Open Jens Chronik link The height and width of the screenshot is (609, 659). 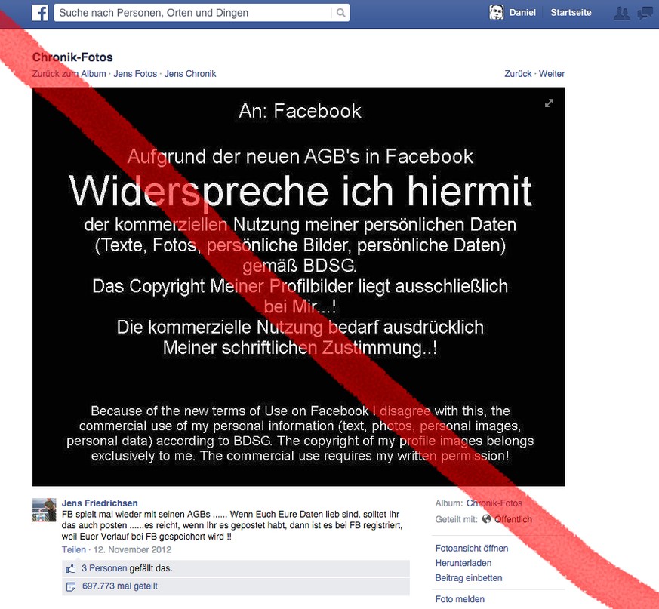pos(190,74)
